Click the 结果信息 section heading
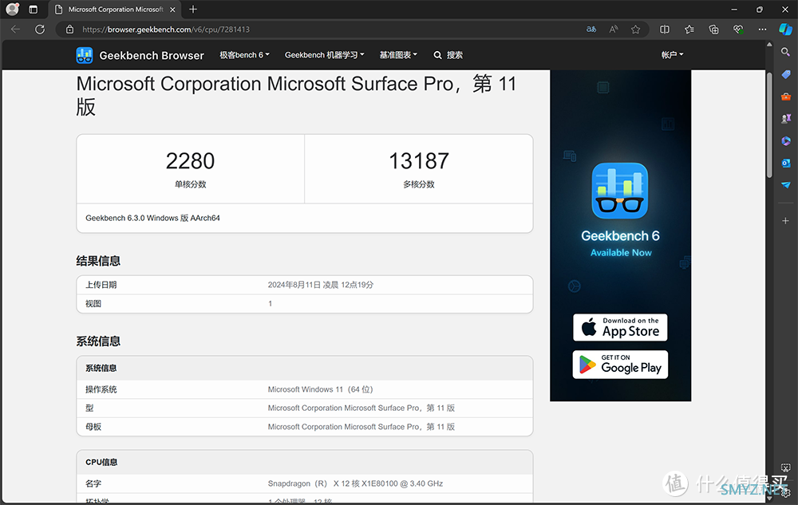 (x=98, y=262)
